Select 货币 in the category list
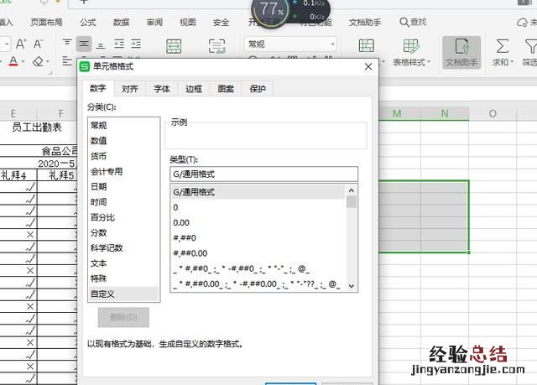The image size is (537, 385). (99, 156)
